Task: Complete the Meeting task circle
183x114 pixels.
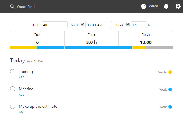Action: pyautogui.click(x=13, y=89)
